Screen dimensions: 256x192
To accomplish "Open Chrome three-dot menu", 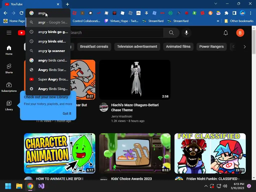I will pos(250,13).
